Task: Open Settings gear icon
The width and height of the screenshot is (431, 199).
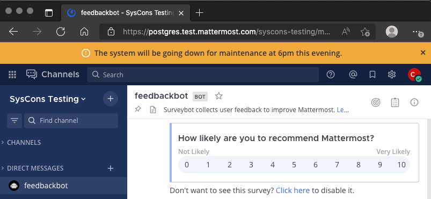Action: 392,75
